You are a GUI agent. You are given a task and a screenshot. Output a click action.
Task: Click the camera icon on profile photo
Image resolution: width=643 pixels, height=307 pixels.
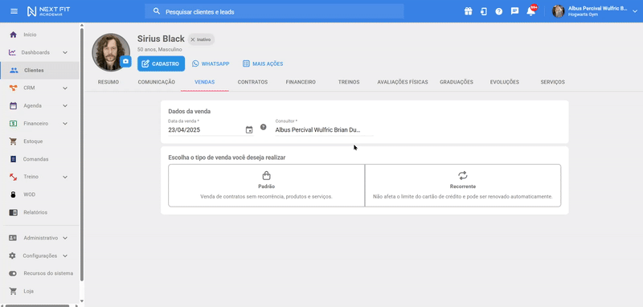click(x=125, y=62)
